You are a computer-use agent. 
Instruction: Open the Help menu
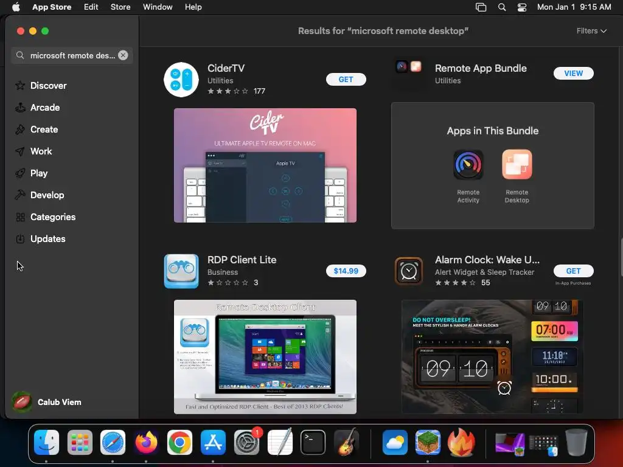coord(193,7)
